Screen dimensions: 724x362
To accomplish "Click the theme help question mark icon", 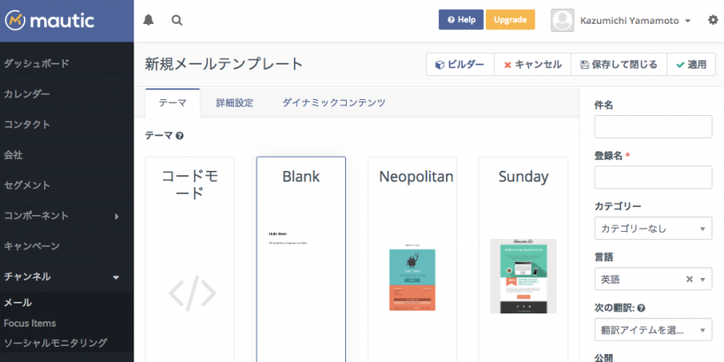I will coord(180,135).
